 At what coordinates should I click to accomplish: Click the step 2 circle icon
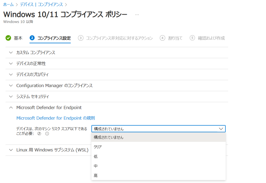tap(32, 38)
